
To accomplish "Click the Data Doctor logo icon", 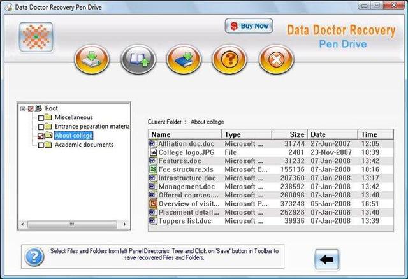I will (x=36, y=37).
